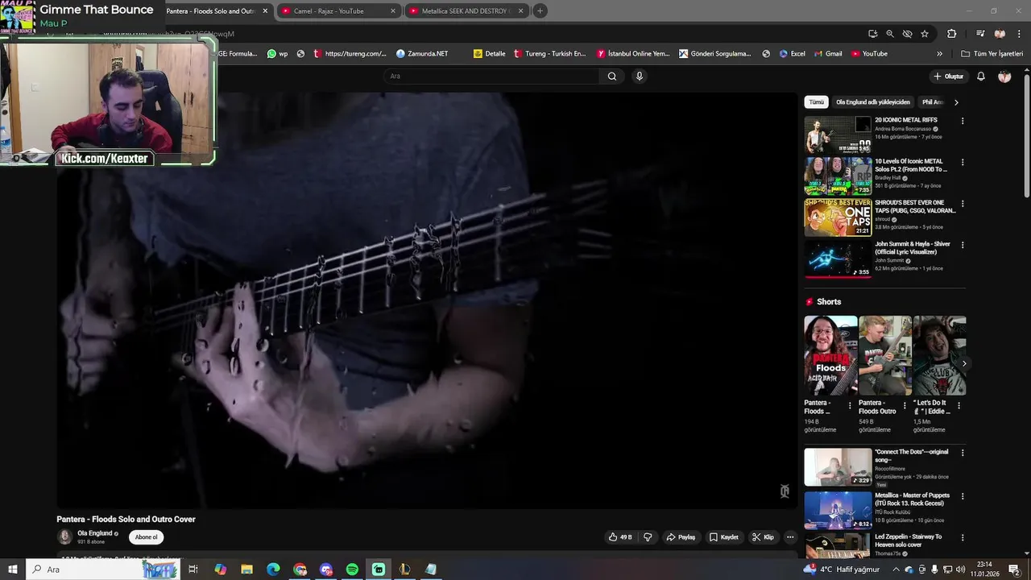Bookmark this page with star icon
Viewport: 1031px width, 580px height.
pos(925,34)
